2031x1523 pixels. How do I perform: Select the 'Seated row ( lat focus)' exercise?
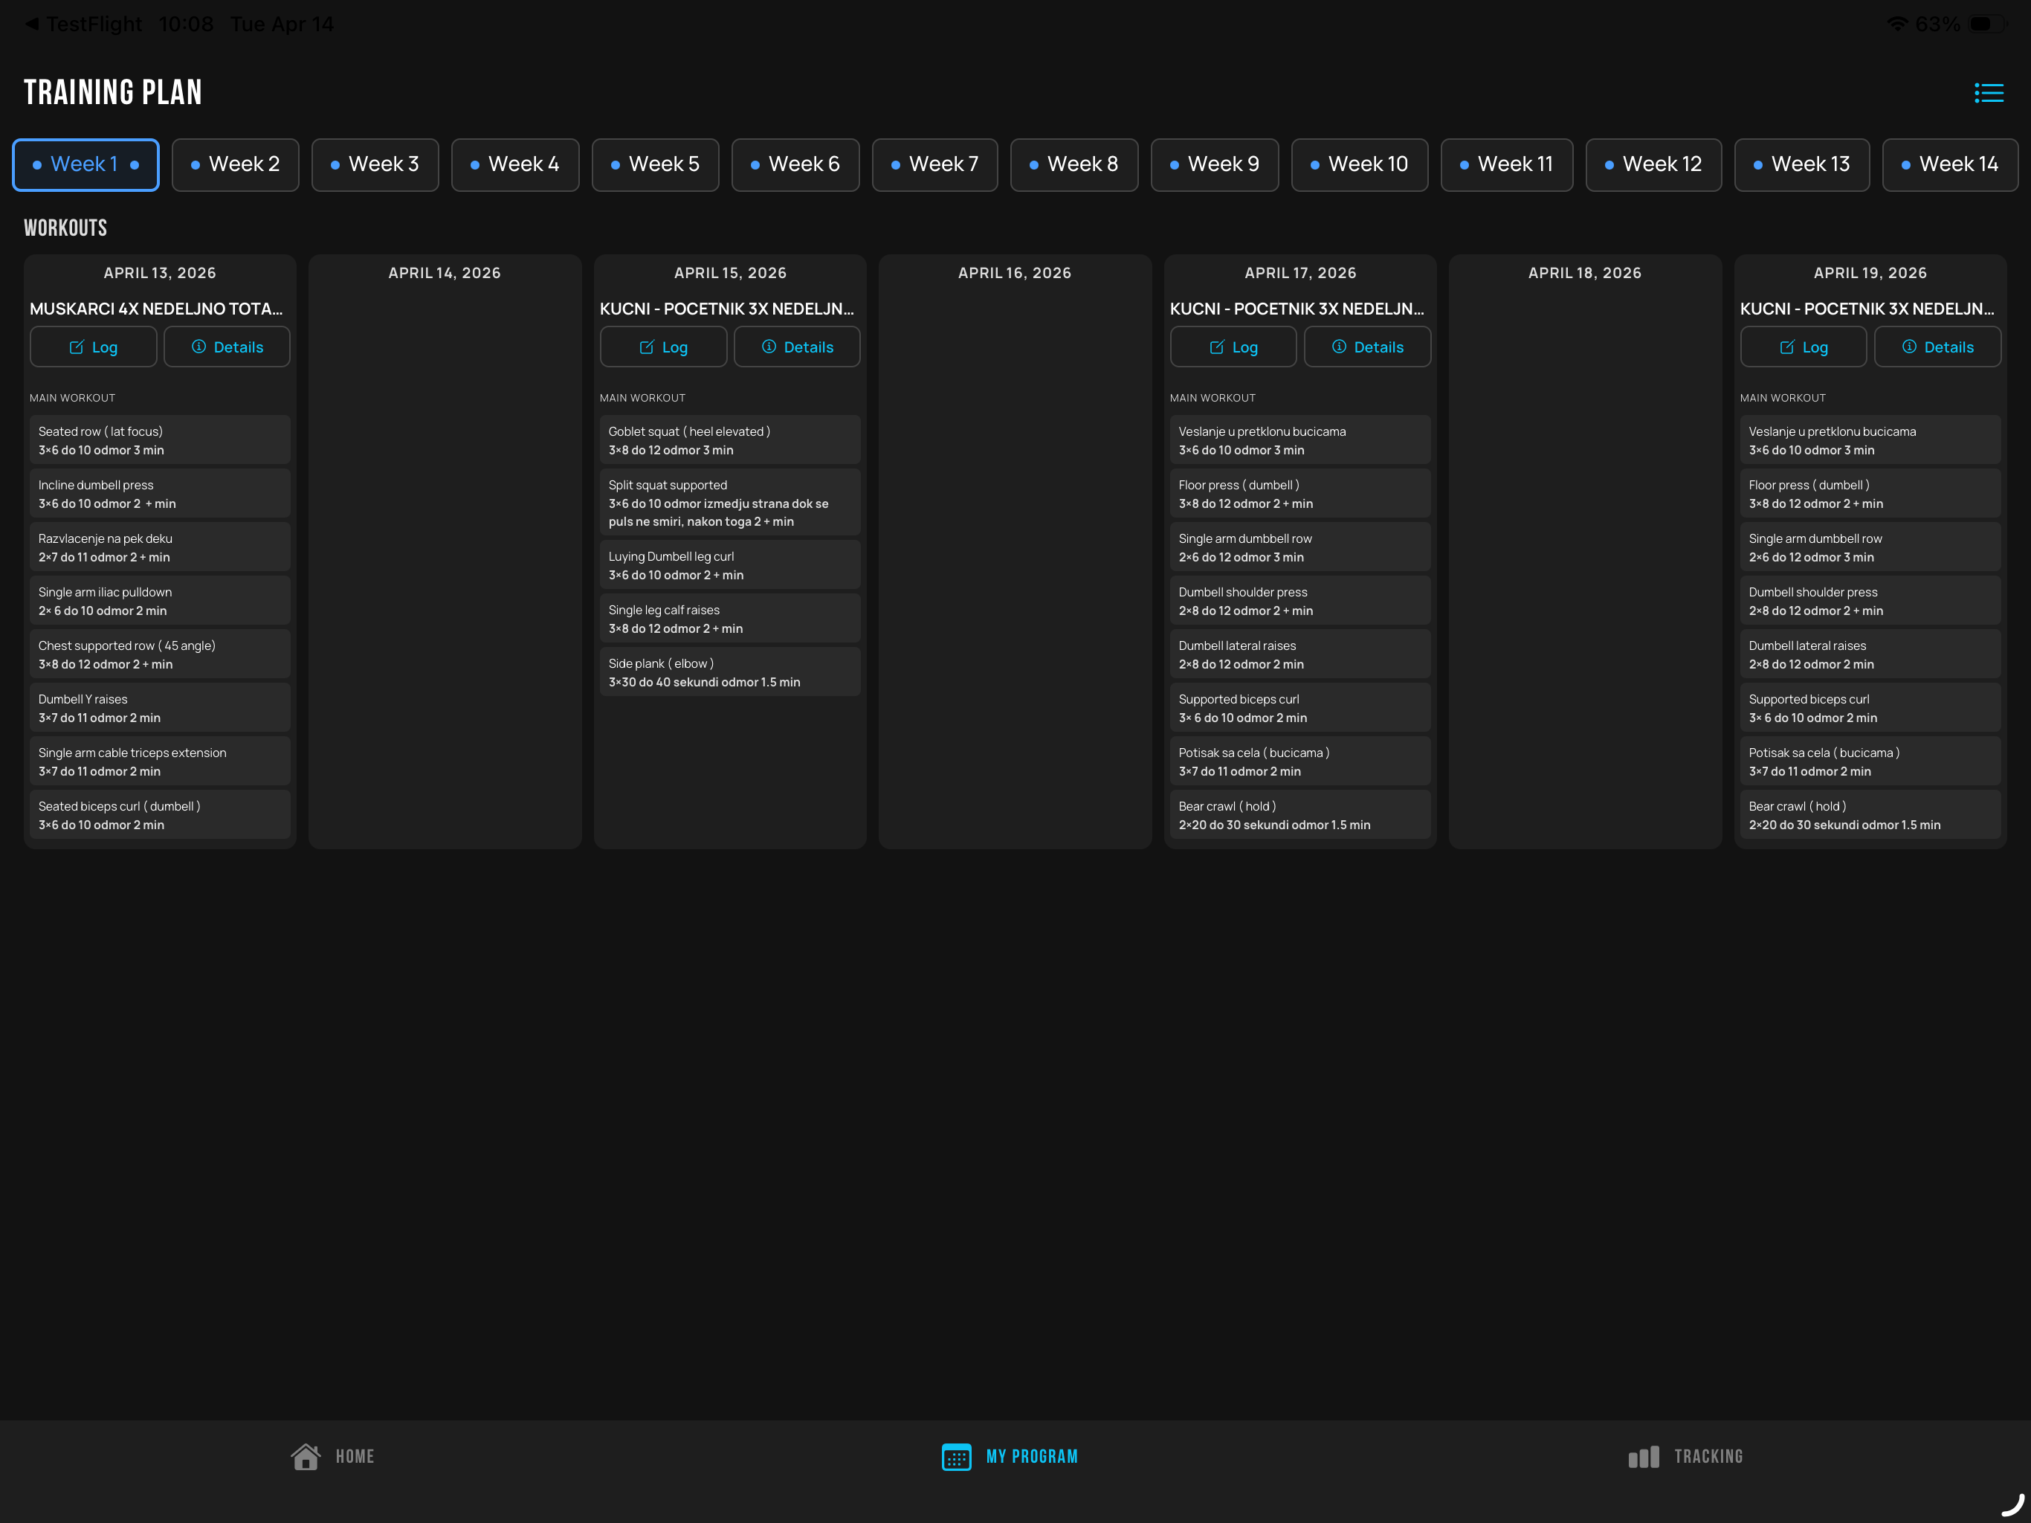coord(160,440)
